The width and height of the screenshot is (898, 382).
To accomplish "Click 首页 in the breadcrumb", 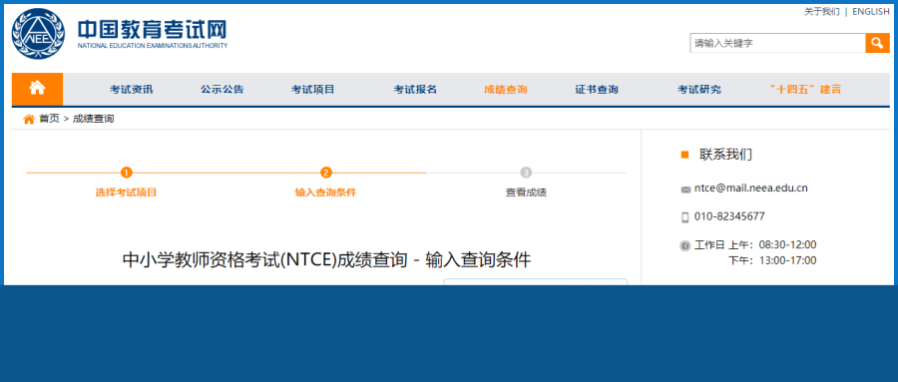I will click(49, 119).
